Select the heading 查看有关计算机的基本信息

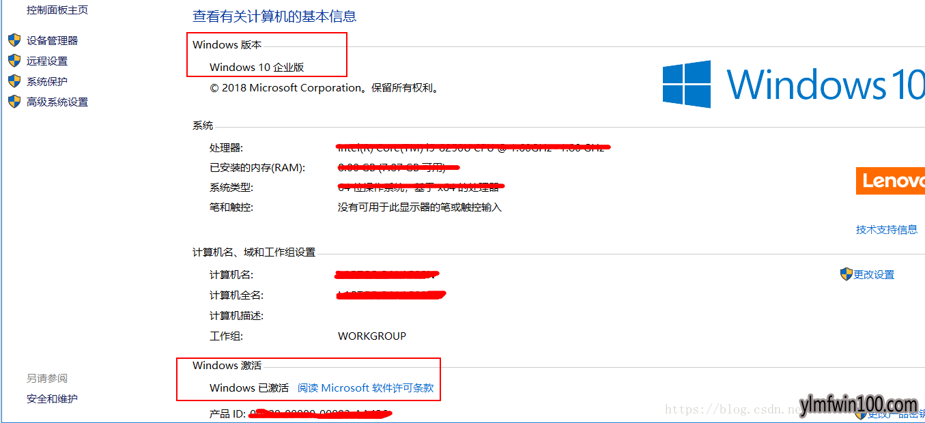274,16
